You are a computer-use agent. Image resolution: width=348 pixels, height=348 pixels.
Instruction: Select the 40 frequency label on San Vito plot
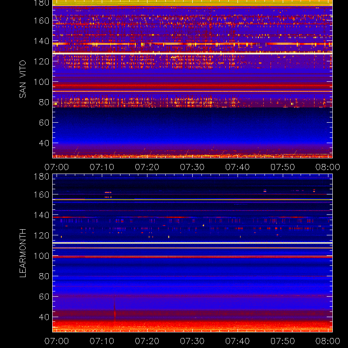44,143
